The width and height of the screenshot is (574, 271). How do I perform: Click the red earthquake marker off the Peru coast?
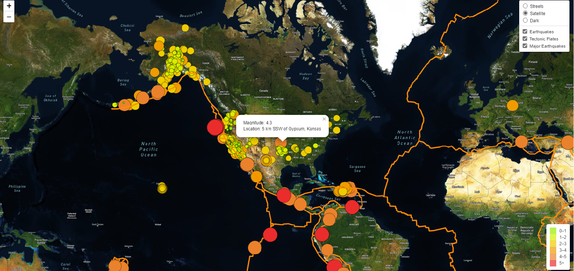pyautogui.click(x=322, y=235)
